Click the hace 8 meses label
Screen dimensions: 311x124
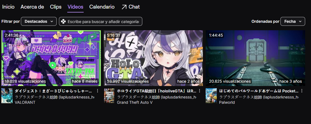[85, 81]
